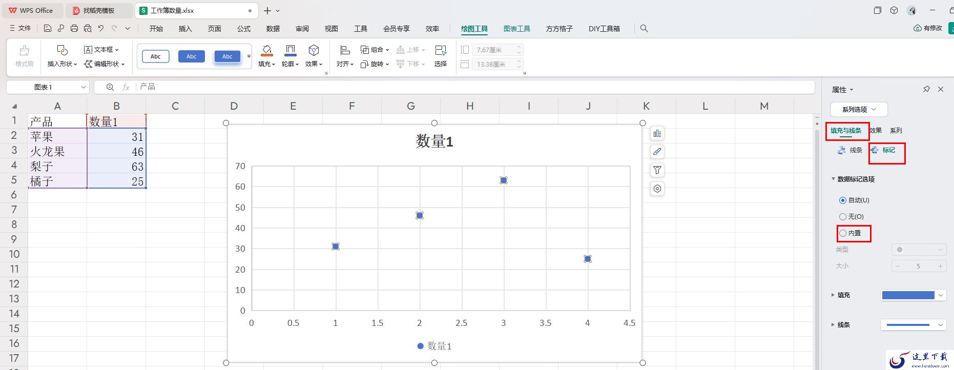Switch to the Start (开始) ribbon tab
The height and width of the screenshot is (370, 954).
coord(156,29)
